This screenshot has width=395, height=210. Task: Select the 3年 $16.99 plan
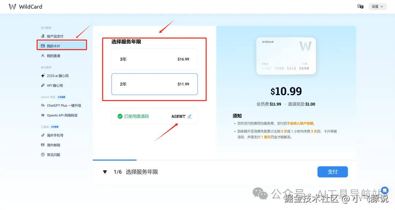154,59
